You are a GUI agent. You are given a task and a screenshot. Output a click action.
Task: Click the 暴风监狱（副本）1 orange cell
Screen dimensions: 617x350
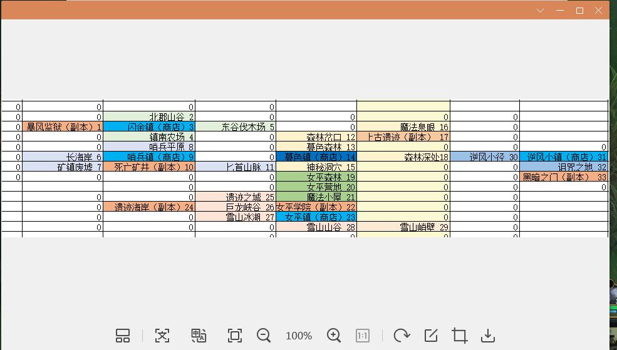click(x=63, y=126)
